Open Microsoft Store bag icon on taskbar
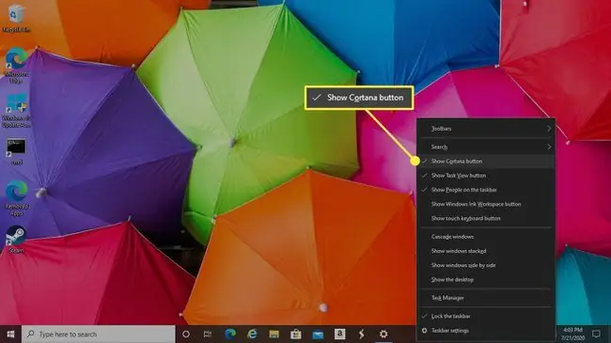 point(296,334)
